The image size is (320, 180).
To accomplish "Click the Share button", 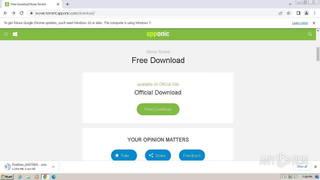I will tap(158, 155).
